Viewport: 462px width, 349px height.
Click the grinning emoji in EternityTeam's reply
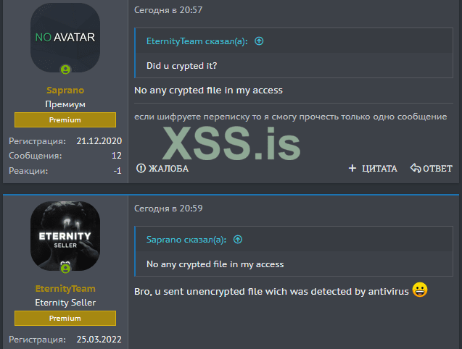click(x=420, y=290)
